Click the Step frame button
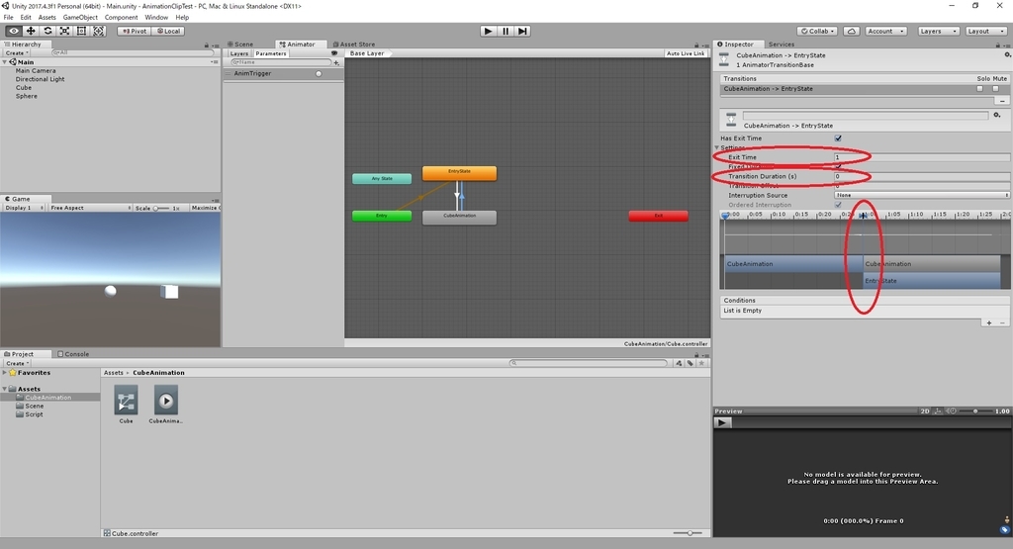 [x=522, y=31]
